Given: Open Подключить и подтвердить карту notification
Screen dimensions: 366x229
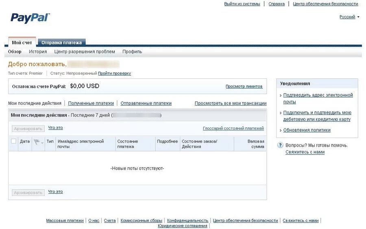Looking at the screenshot, I should 317,116.
